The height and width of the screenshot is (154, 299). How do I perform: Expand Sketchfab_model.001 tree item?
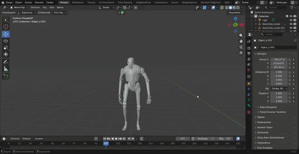click(x=256, y=28)
